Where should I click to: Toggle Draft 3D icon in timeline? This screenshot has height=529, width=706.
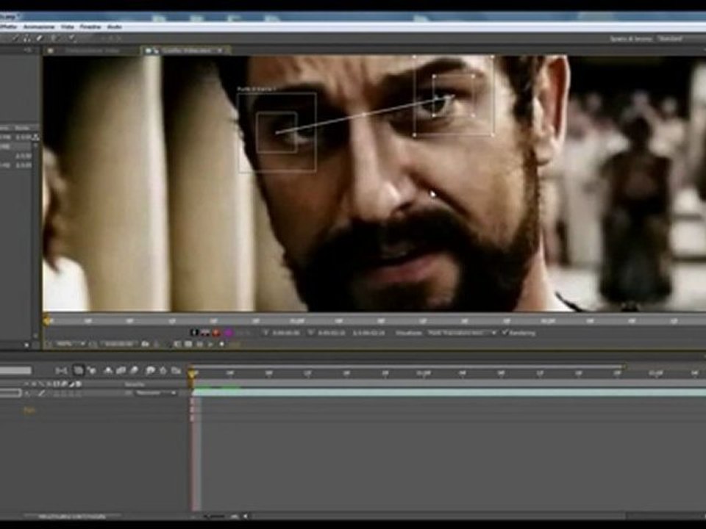point(93,370)
